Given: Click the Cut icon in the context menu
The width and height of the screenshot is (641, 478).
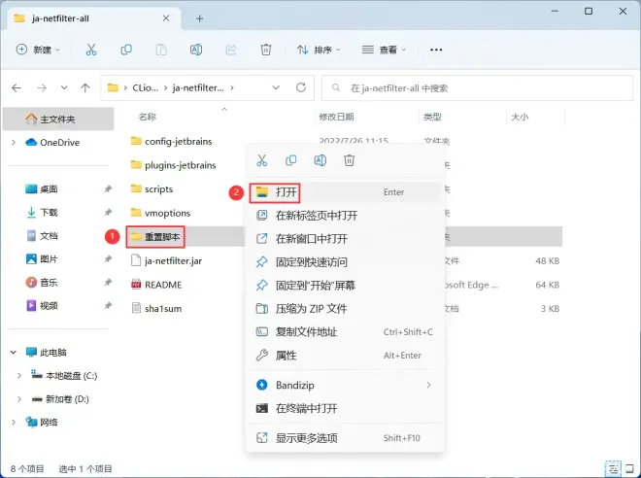Looking at the screenshot, I should [262, 160].
